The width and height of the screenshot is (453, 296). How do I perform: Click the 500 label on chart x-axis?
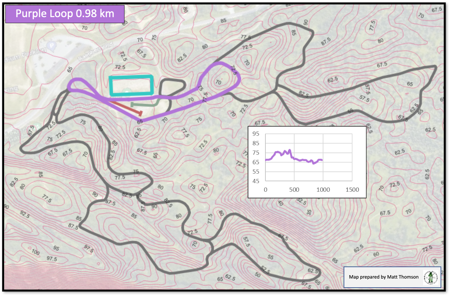click(294, 190)
